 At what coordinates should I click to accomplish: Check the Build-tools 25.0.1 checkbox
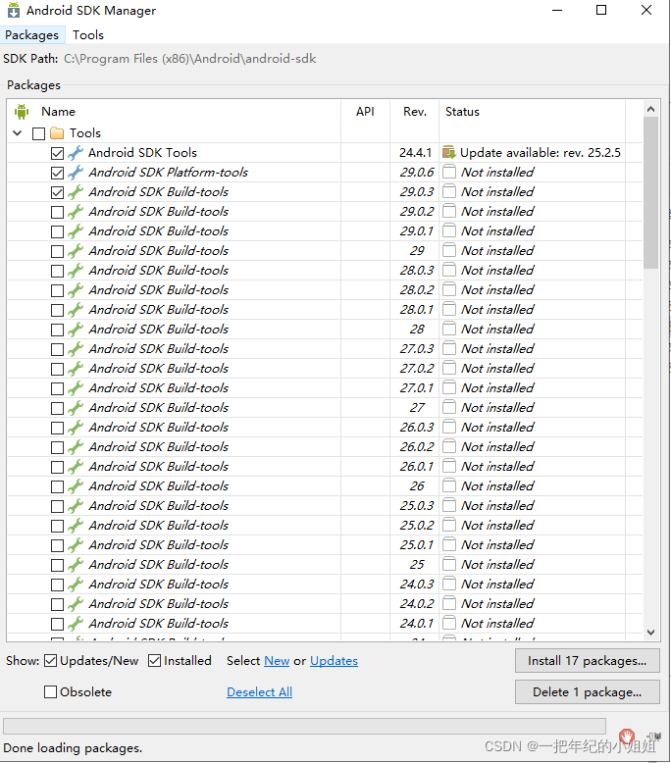pyautogui.click(x=58, y=545)
